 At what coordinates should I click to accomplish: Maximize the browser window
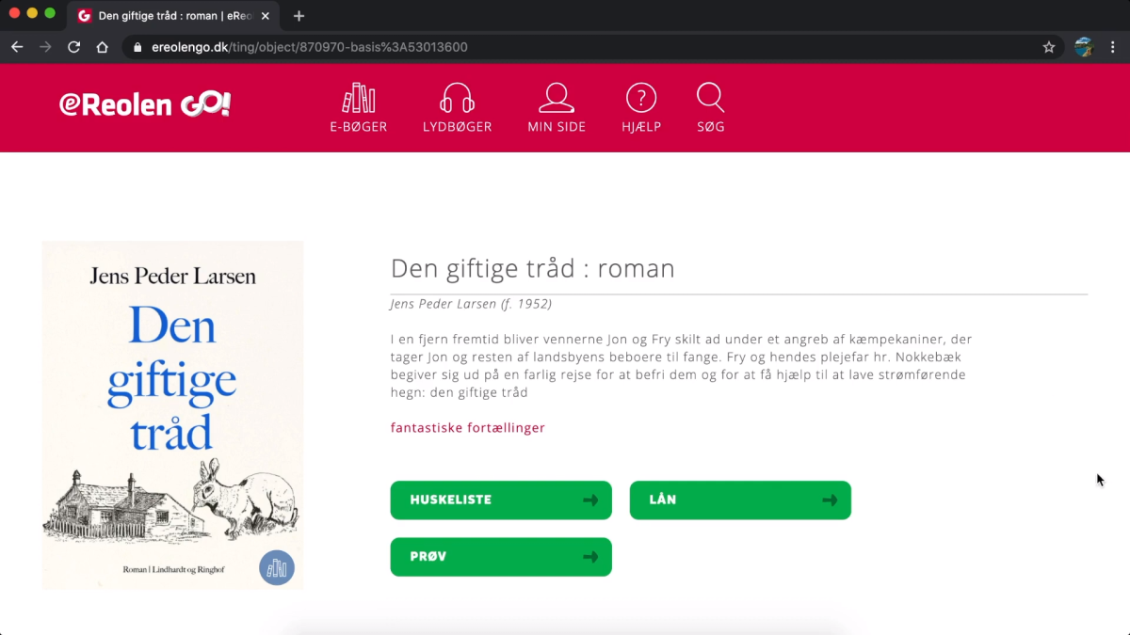tap(50, 13)
